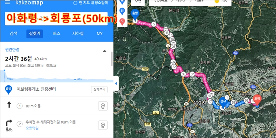
Task: Click the route 922 road shield
Action: pyautogui.click(x=145, y=69)
